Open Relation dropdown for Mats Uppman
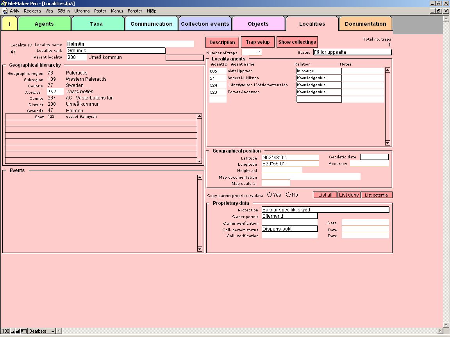Viewport: 450px width, 337px height. tap(318, 71)
